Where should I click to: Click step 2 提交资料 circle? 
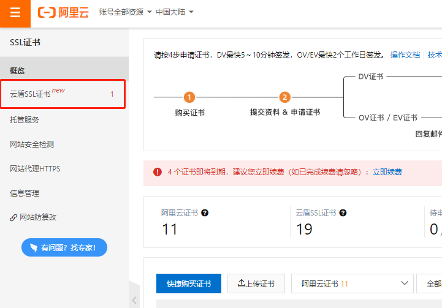pos(284,97)
